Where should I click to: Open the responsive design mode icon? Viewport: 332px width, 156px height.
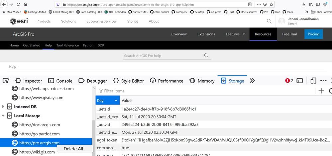coord(313,81)
